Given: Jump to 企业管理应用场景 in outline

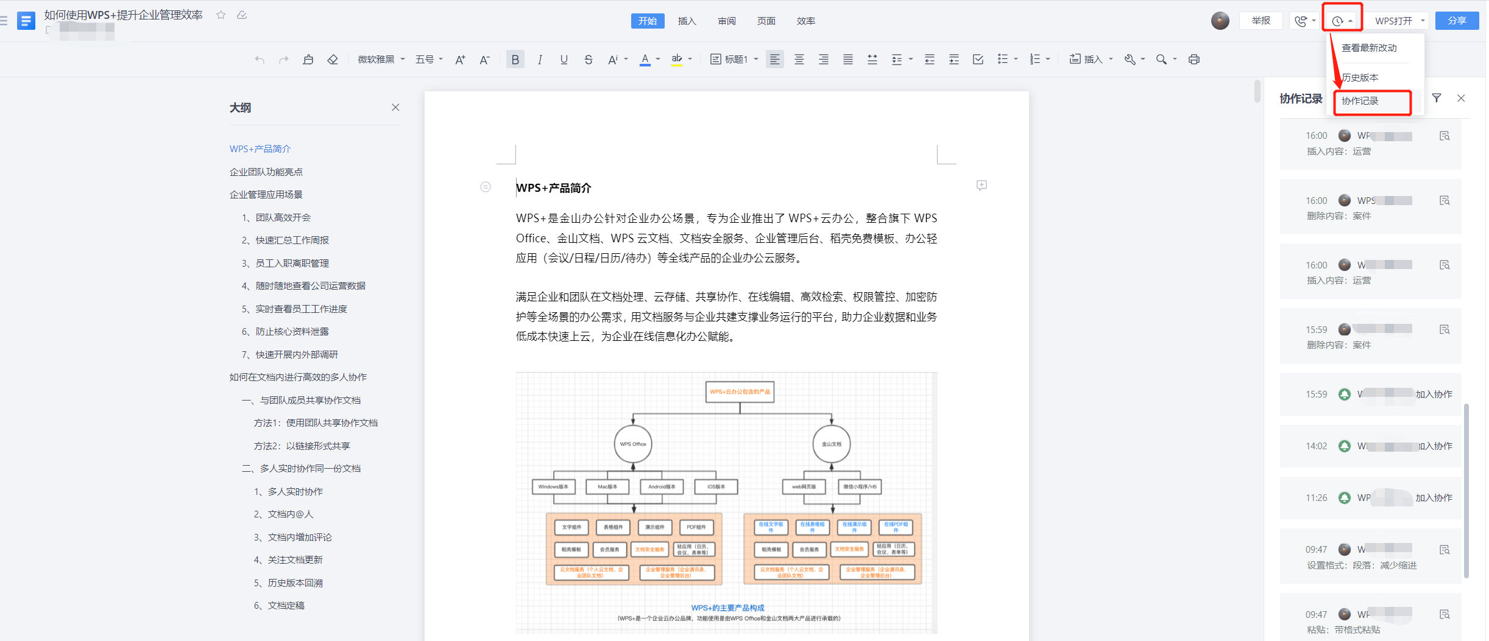Looking at the screenshot, I should coord(266,194).
